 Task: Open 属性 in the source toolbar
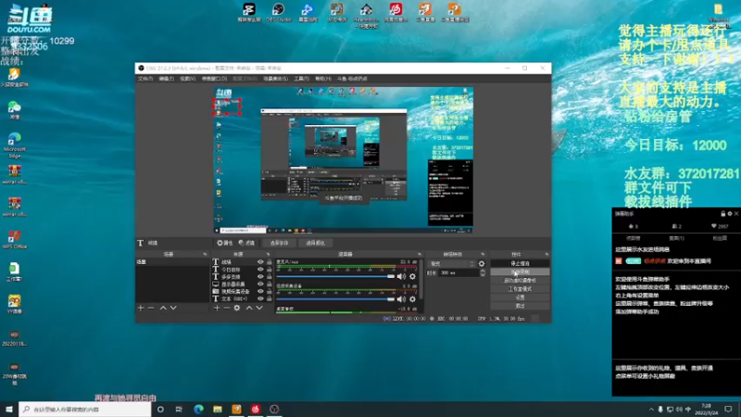click(x=225, y=243)
